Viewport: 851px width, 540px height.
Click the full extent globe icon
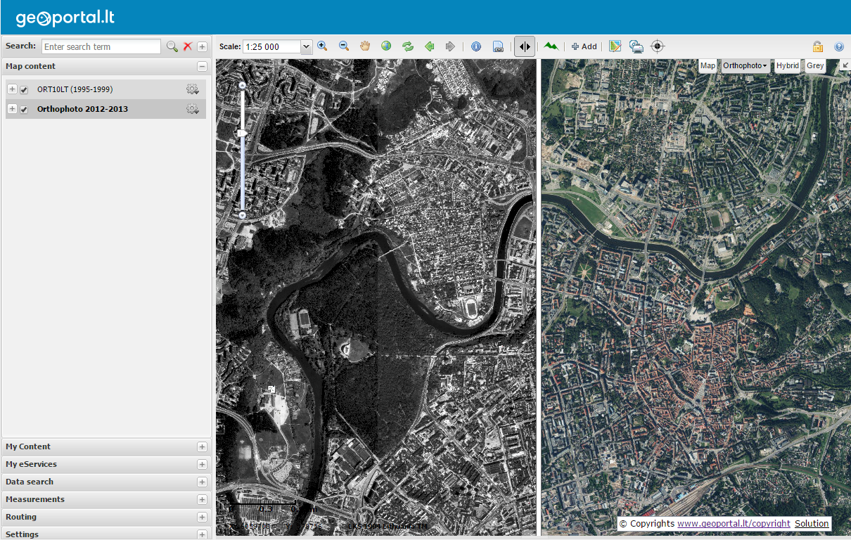pos(386,46)
